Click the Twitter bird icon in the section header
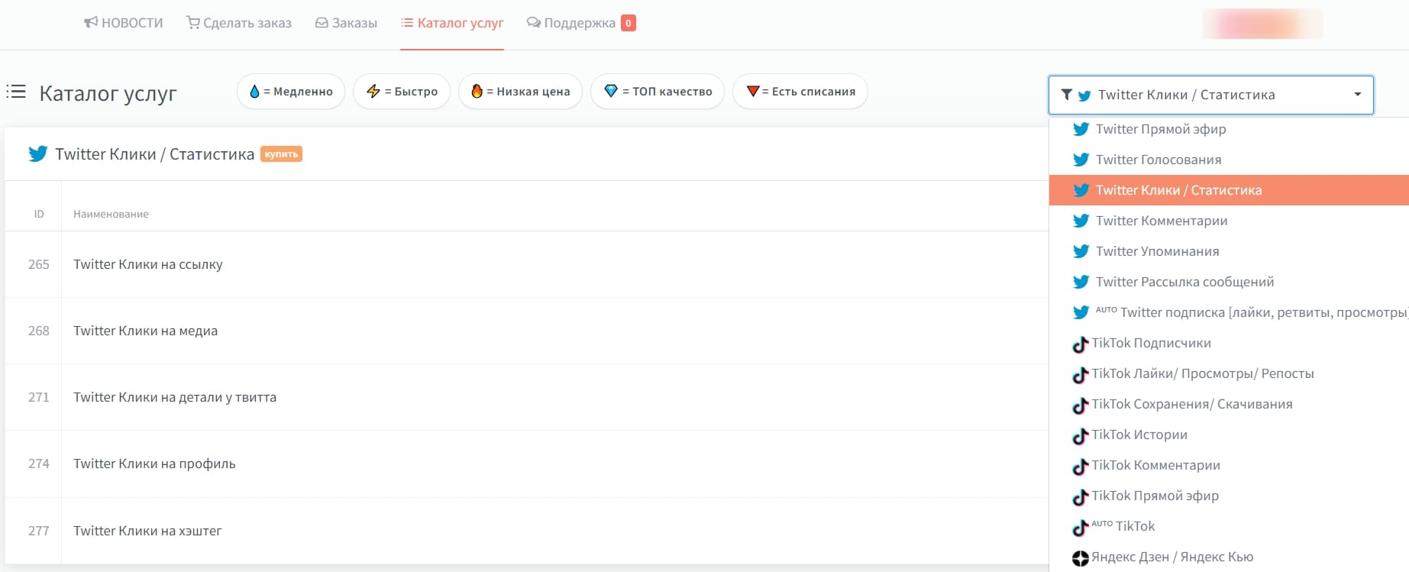Screen dimensions: 1409x572 [x=38, y=154]
